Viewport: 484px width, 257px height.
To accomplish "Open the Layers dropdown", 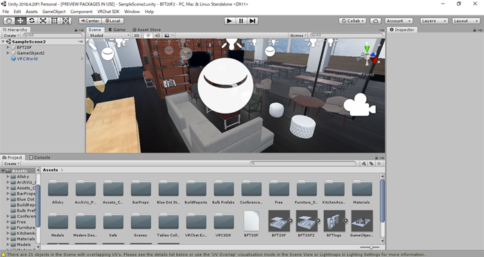I will tap(433, 21).
